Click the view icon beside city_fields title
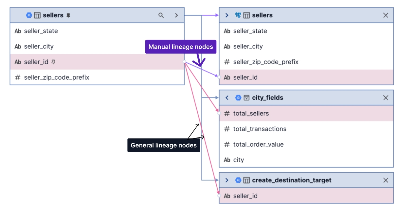399x208 pixels. [x=246, y=98]
